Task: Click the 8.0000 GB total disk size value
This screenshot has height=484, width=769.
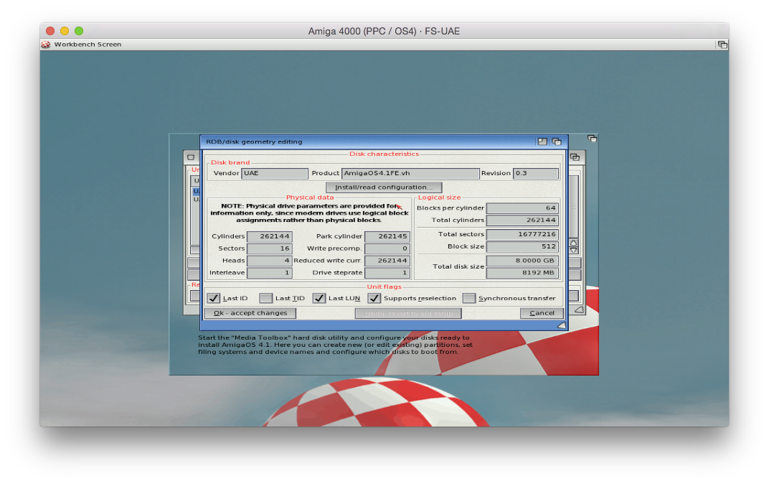Action: point(522,261)
